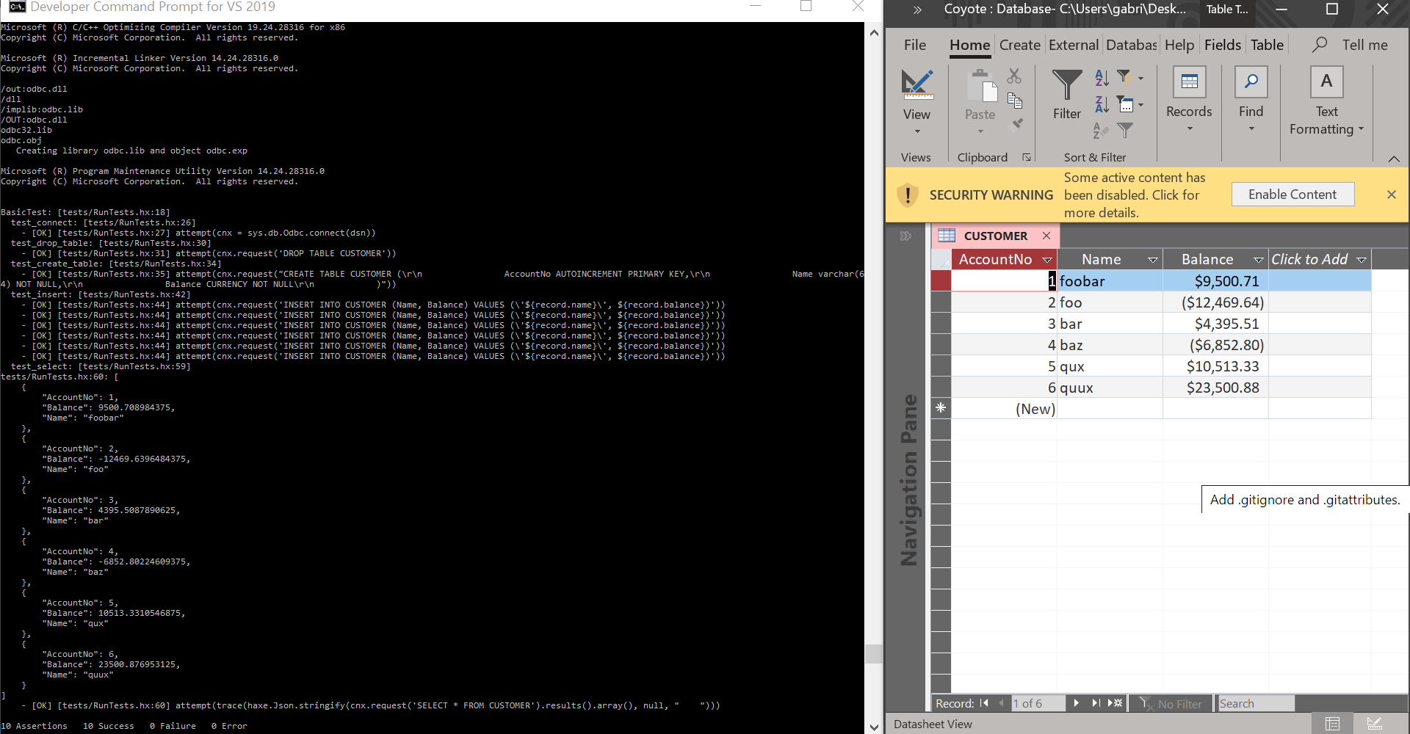Collapse the ribbon with the chevron
Screen dimensions: 1410x734
1394,159
